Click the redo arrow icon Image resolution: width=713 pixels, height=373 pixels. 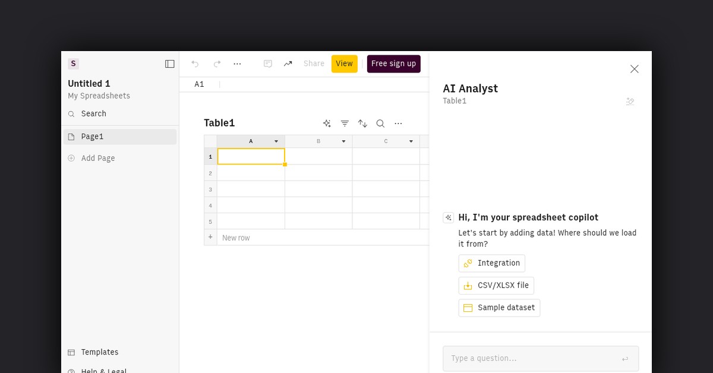coord(217,64)
